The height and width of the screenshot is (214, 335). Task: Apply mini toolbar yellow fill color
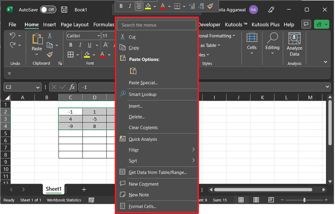148,6
